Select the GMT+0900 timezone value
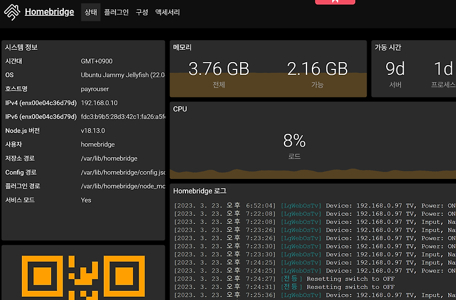 97,61
